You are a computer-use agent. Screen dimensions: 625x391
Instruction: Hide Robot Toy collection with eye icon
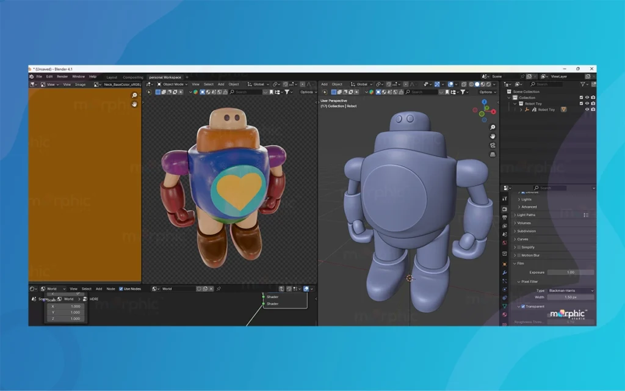pos(587,104)
